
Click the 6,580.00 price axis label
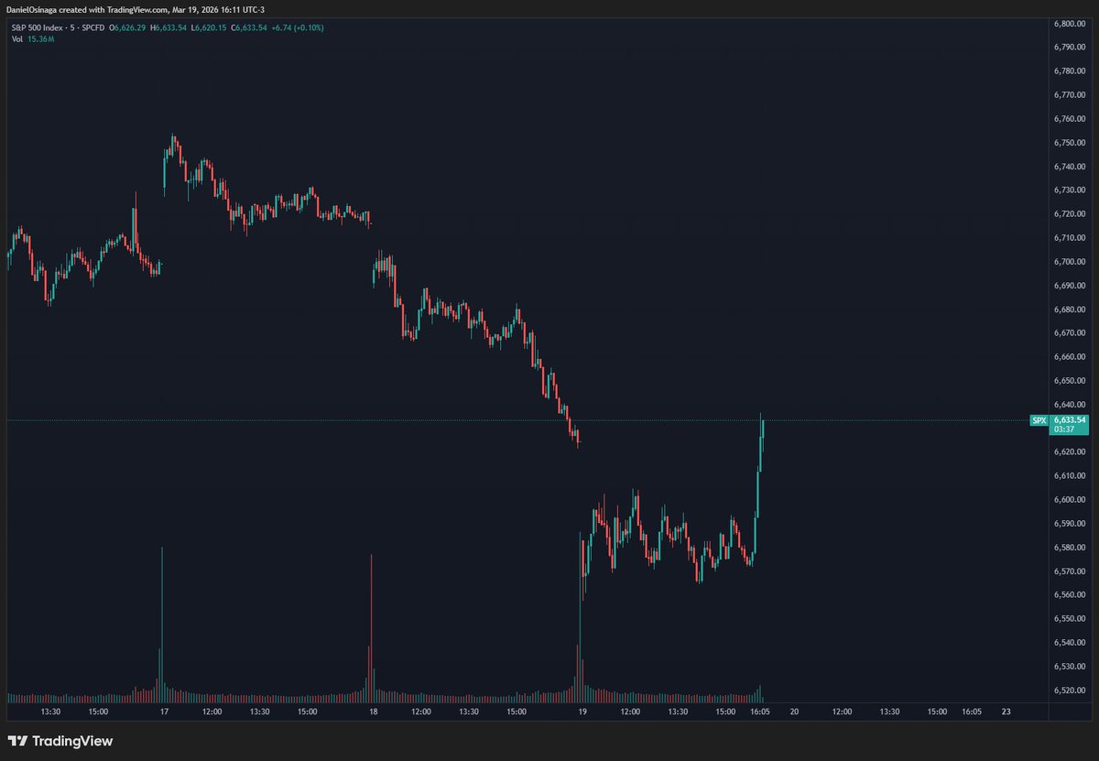[1070, 548]
